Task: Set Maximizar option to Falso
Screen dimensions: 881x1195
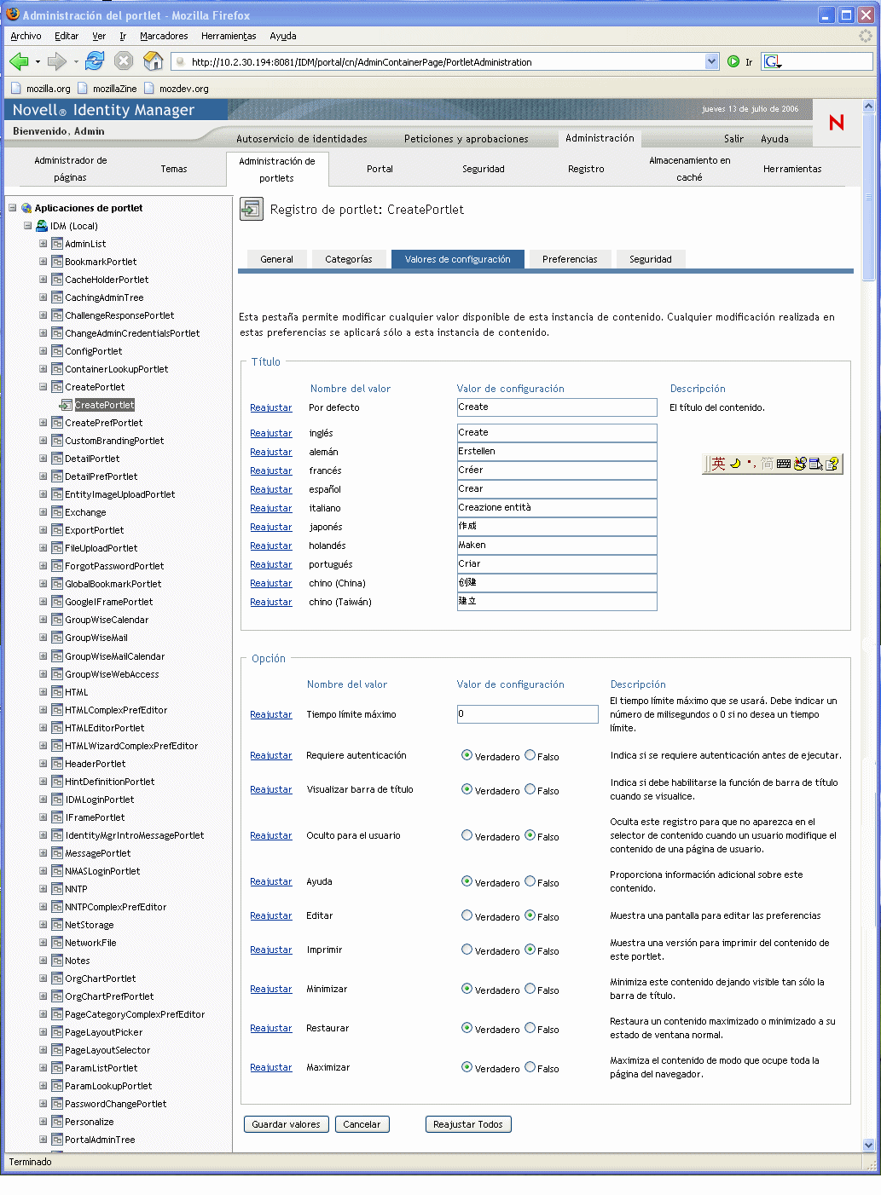Action: pyautogui.click(x=530, y=1067)
